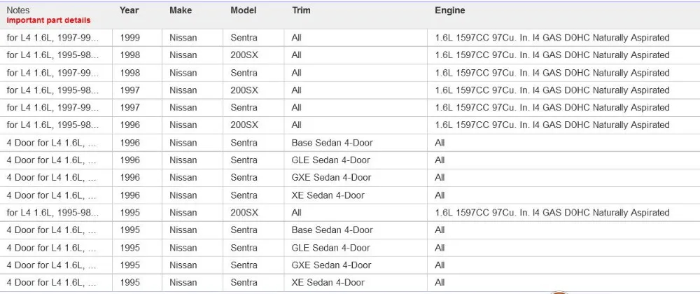Image resolution: width=700 pixels, height=294 pixels.
Task: Click GLE Sedan 4-Door trim for 1996
Action: point(331,160)
